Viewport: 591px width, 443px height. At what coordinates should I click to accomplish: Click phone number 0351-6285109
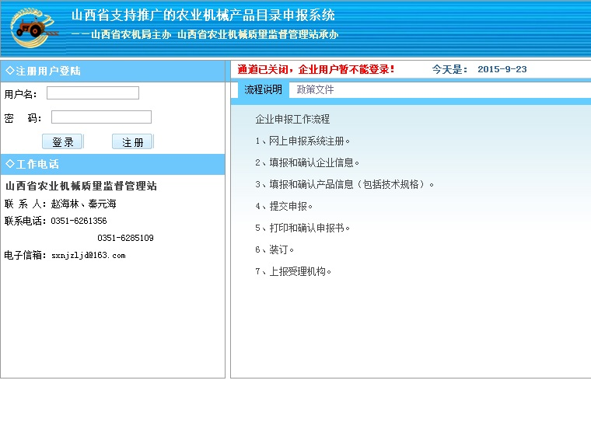tap(125, 238)
